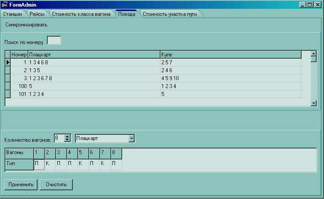Click Купе cell of train 101
The width and height of the screenshot is (324, 199).
coord(231,94)
